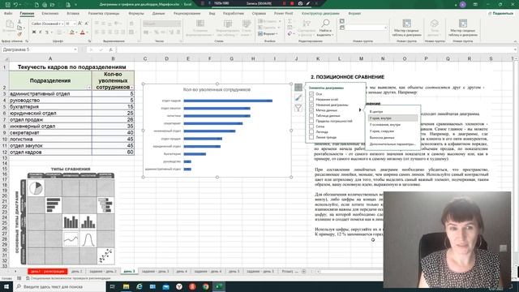Uncheck the Метки данных (Data Labels) checkbox
This screenshot has height=292, width=519.
[x=311, y=110]
